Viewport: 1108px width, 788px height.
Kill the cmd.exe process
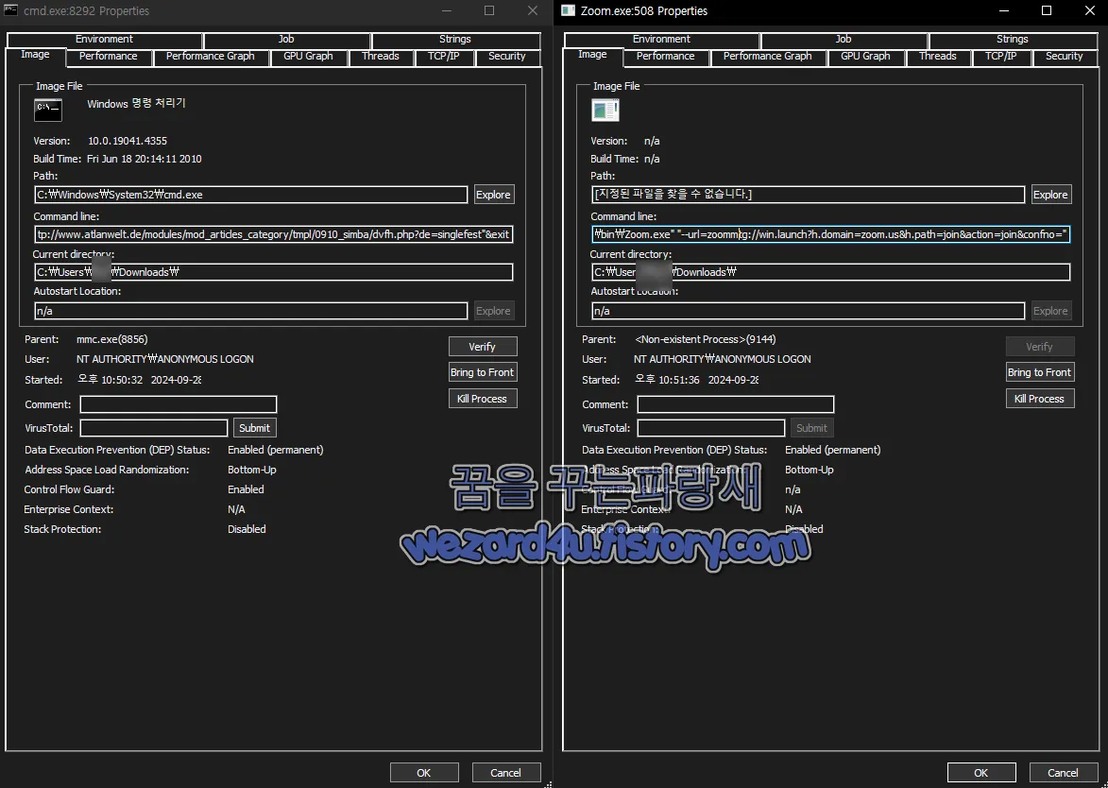tap(482, 399)
